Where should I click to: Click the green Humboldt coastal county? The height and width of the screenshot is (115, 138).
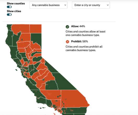click(x=9, y=38)
